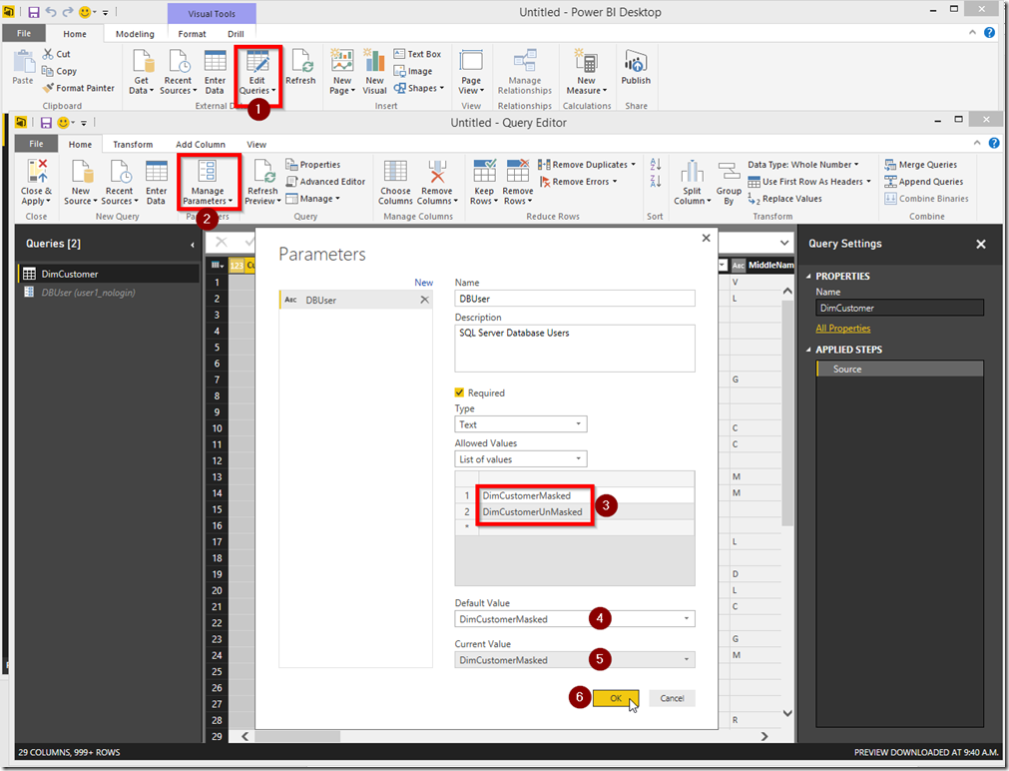Add a New Page in Power BI Desktop
This screenshot has height=771, width=1009.
coord(342,72)
